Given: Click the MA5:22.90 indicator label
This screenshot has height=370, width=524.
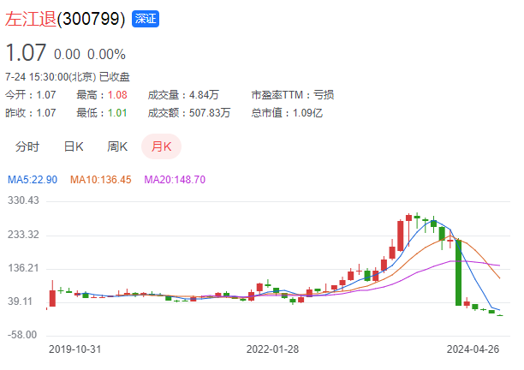Looking at the screenshot, I should [x=33, y=180].
